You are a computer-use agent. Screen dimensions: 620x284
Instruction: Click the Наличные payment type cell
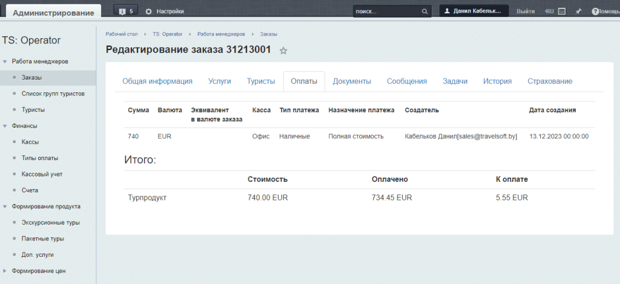coord(295,137)
